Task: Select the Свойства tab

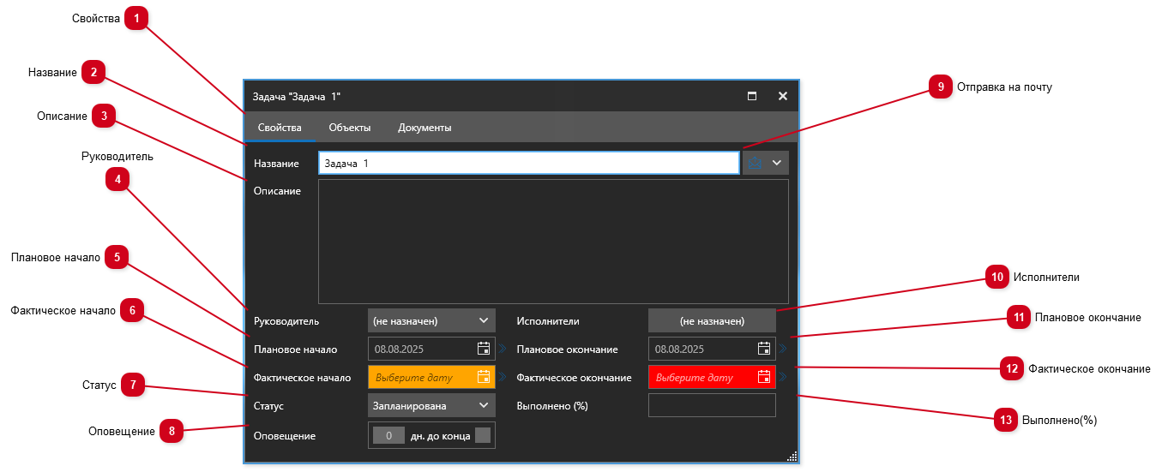Action: point(280,128)
